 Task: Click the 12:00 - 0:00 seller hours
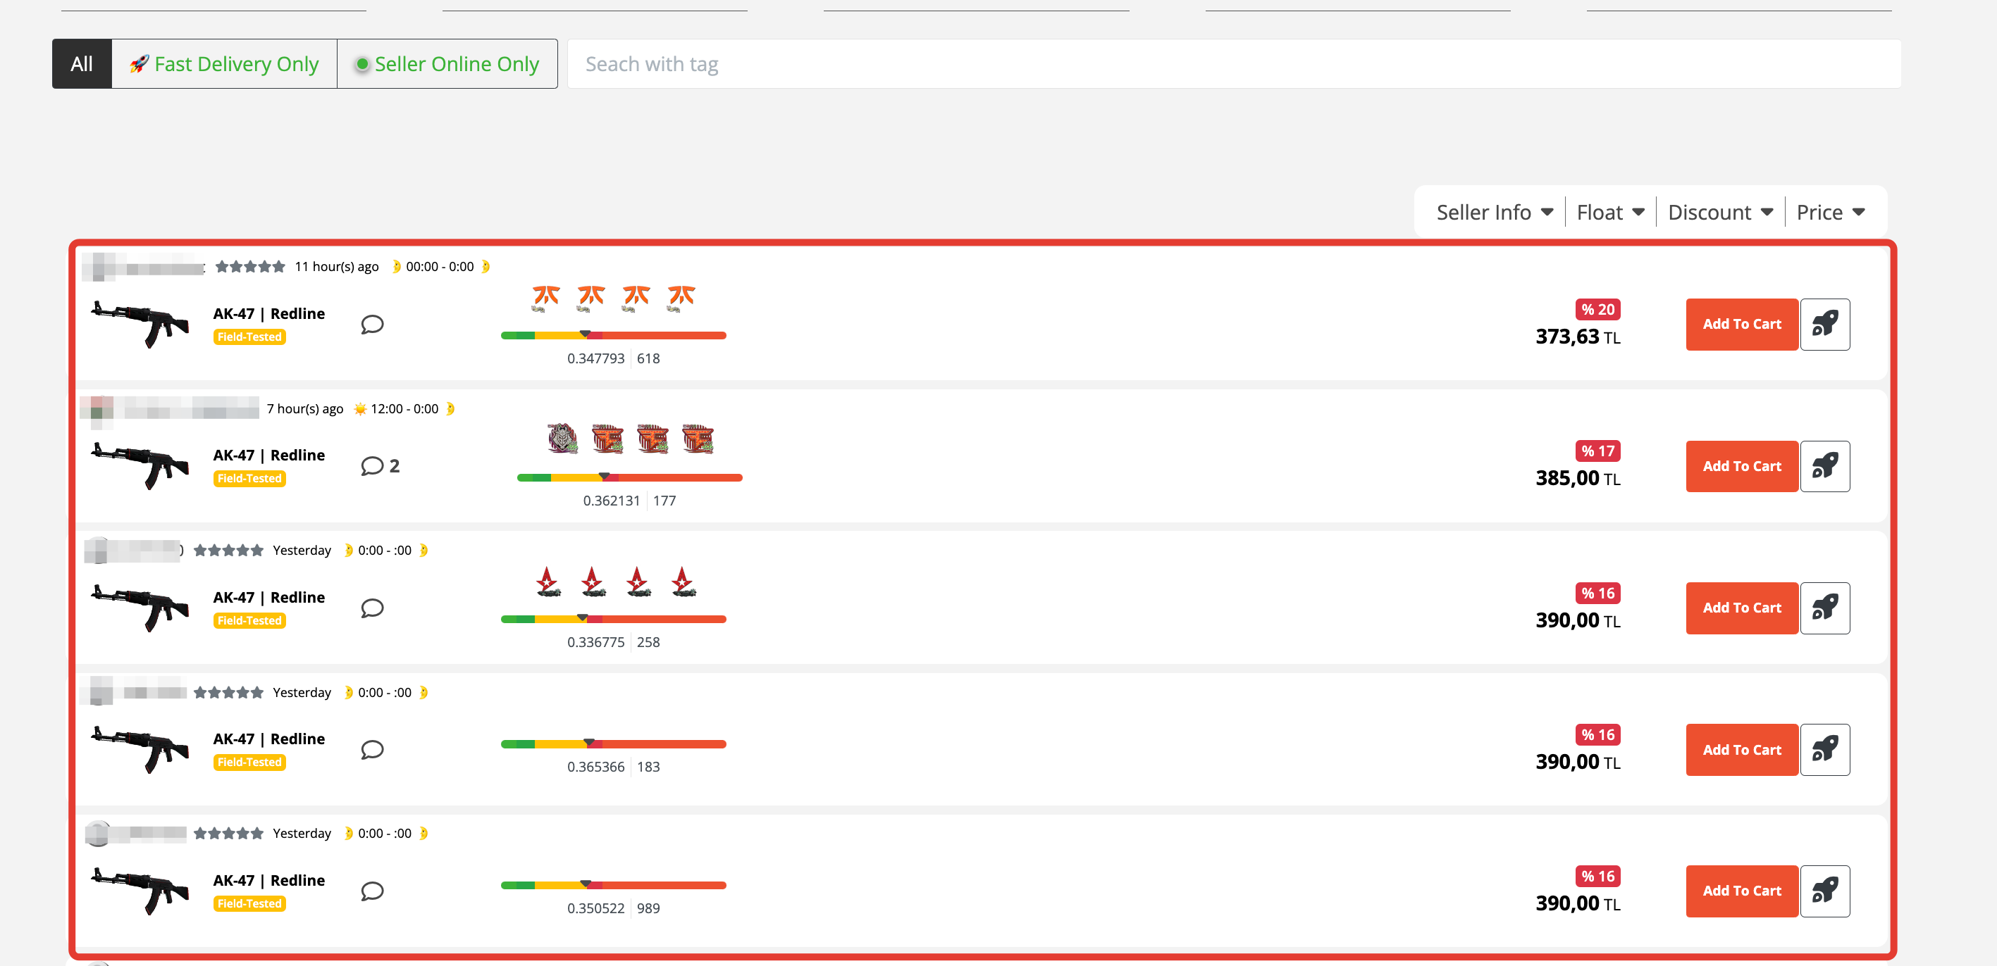(404, 408)
